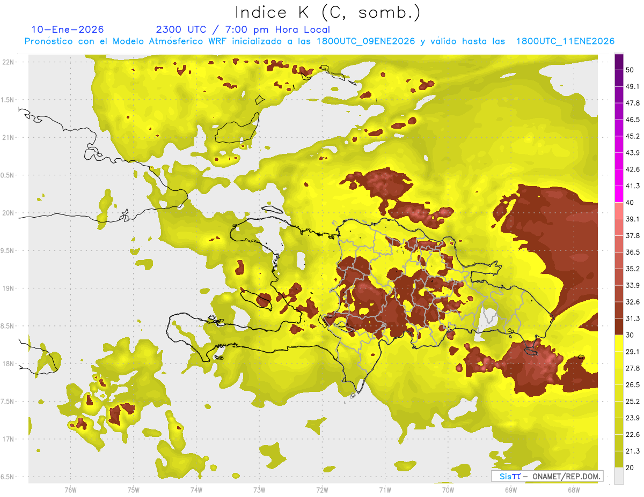Click the '70W' longitude label

click(448, 489)
